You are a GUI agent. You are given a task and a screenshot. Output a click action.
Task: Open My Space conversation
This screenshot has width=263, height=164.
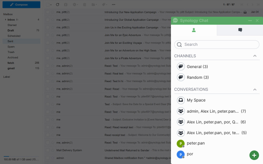(x=195, y=100)
